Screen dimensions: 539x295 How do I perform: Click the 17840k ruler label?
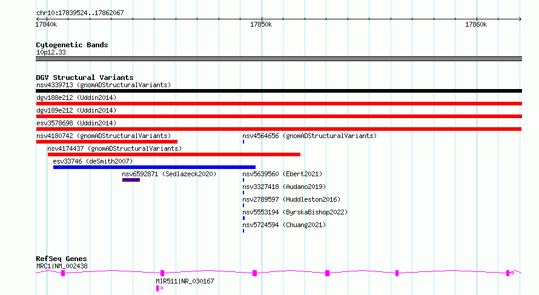pyautogui.click(x=46, y=24)
